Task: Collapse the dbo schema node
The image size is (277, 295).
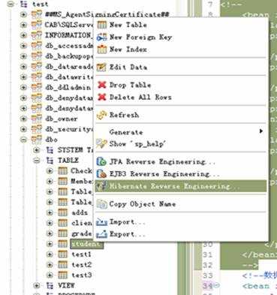Action: 23,140
